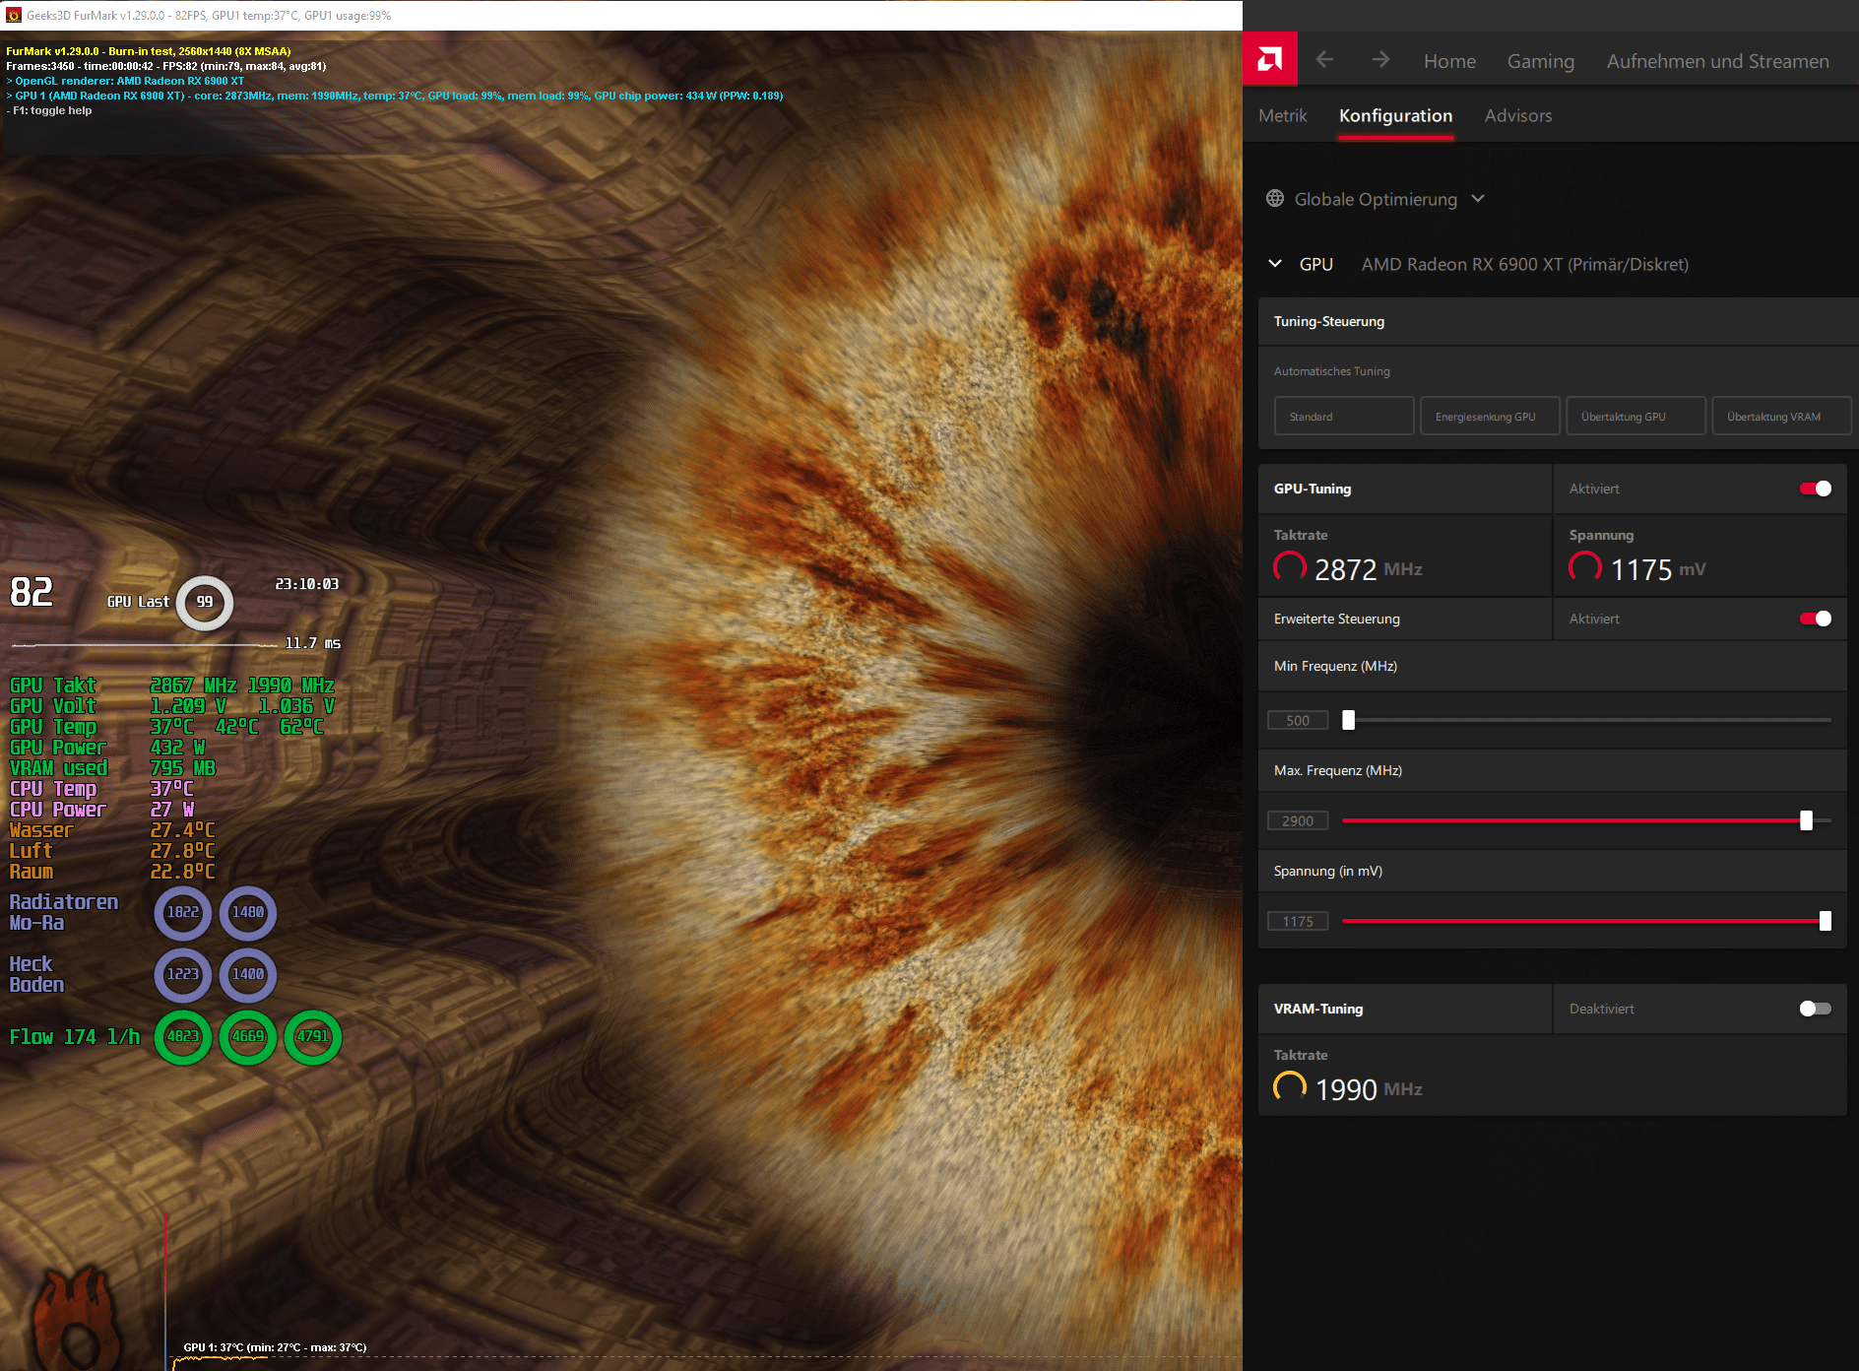This screenshot has height=1371, width=1859.
Task: Enable the VRAM-Tuning switch
Action: pyautogui.click(x=1816, y=1009)
